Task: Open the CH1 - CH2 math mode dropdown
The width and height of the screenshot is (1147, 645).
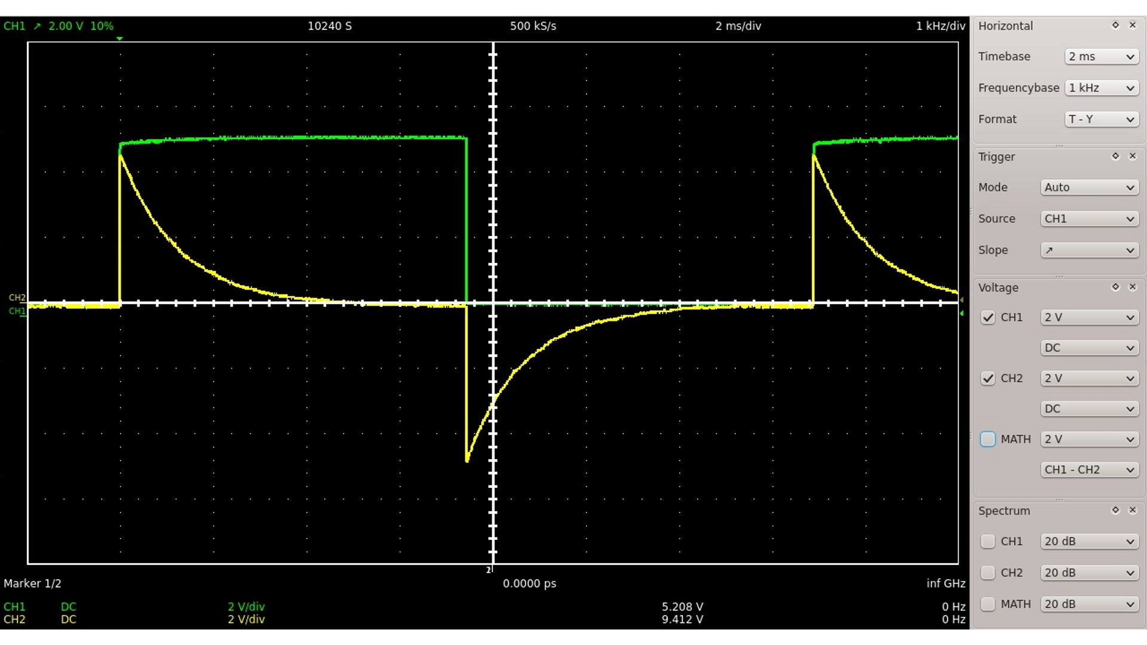Action: [x=1089, y=470]
